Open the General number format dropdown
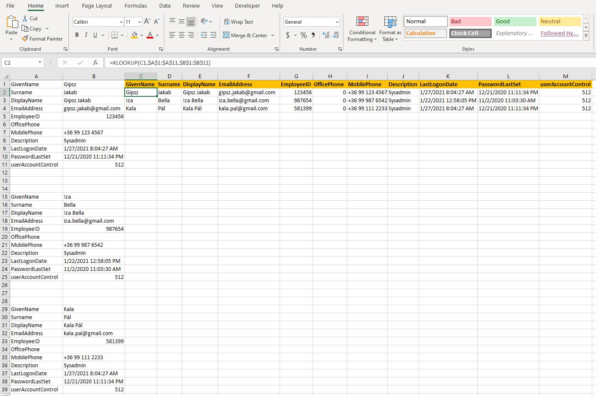The height and width of the screenshot is (396, 596). pyautogui.click(x=337, y=22)
